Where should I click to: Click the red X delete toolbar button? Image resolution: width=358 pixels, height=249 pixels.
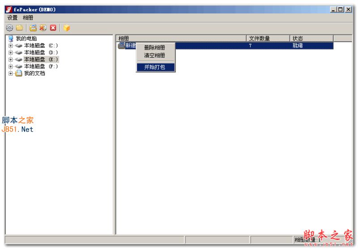coord(53,28)
